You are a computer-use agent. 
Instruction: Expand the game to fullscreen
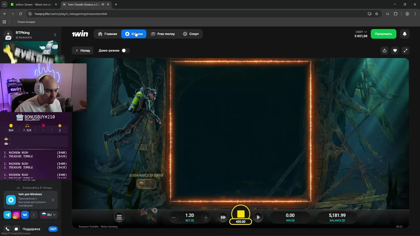click(406, 50)
